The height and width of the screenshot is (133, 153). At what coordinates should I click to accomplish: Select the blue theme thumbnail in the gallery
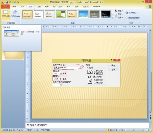(83, 14)
